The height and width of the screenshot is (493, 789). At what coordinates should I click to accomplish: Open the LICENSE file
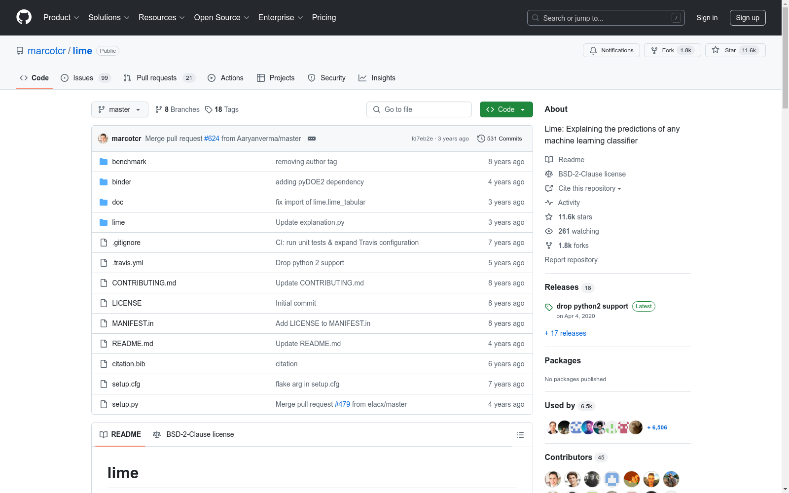127,303
